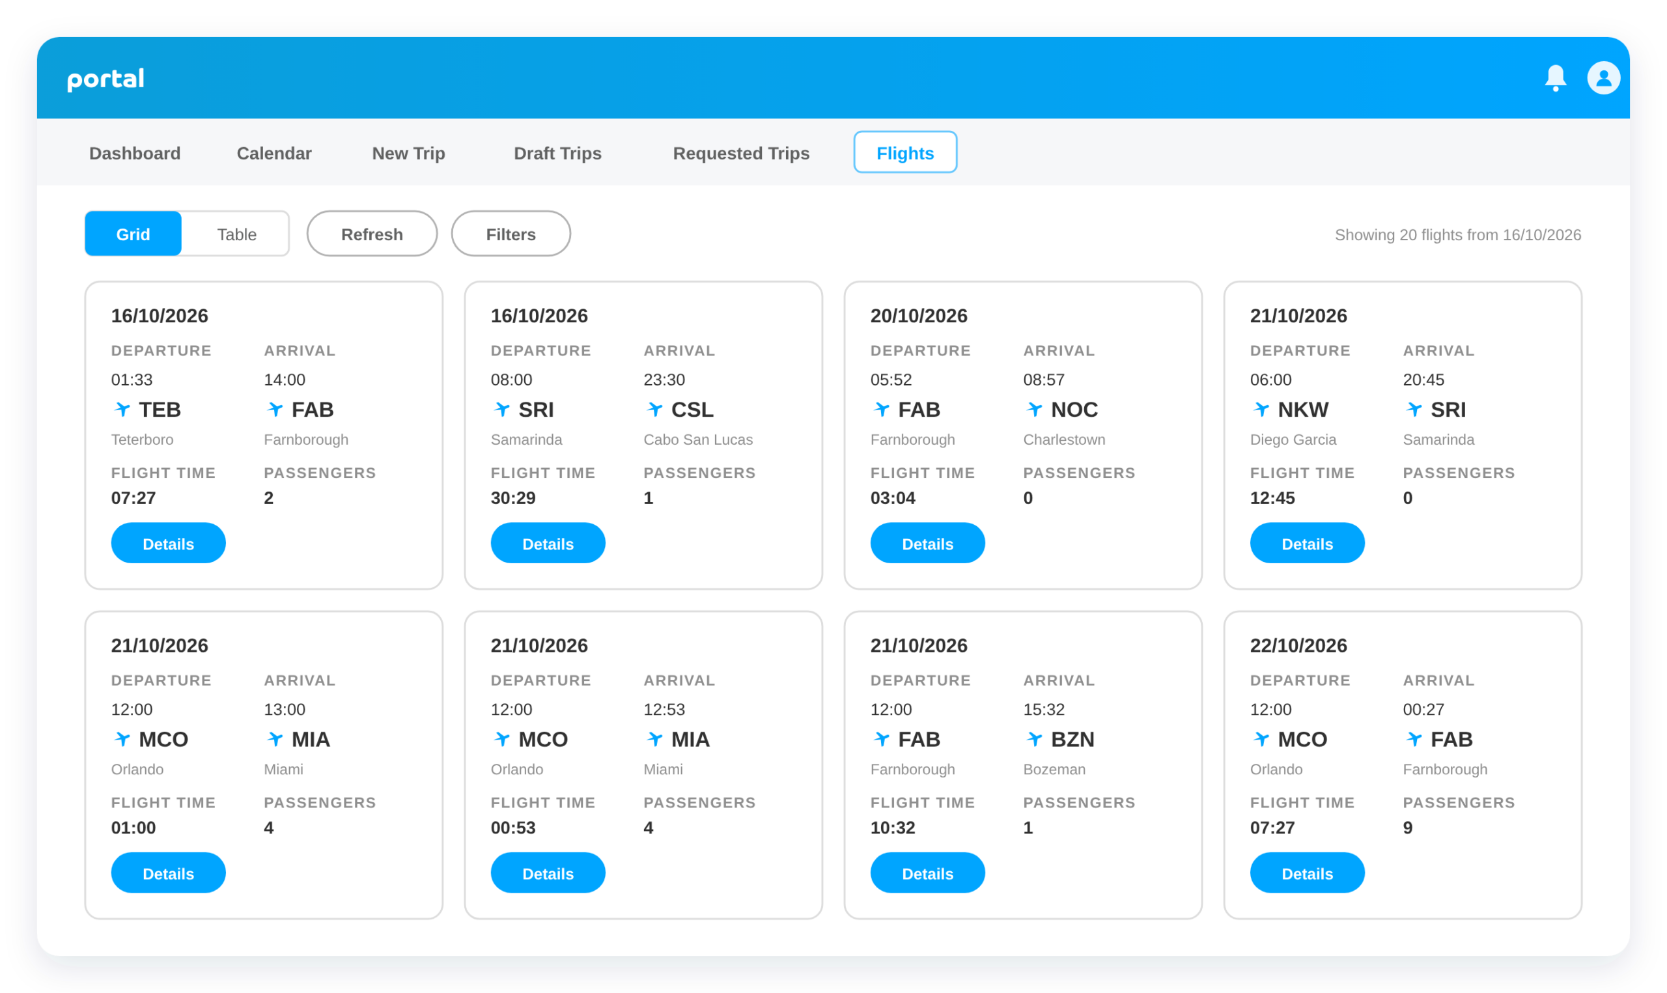Click plane icon next to NKW
The image size is (1667, 993).
click(1261, 409)
